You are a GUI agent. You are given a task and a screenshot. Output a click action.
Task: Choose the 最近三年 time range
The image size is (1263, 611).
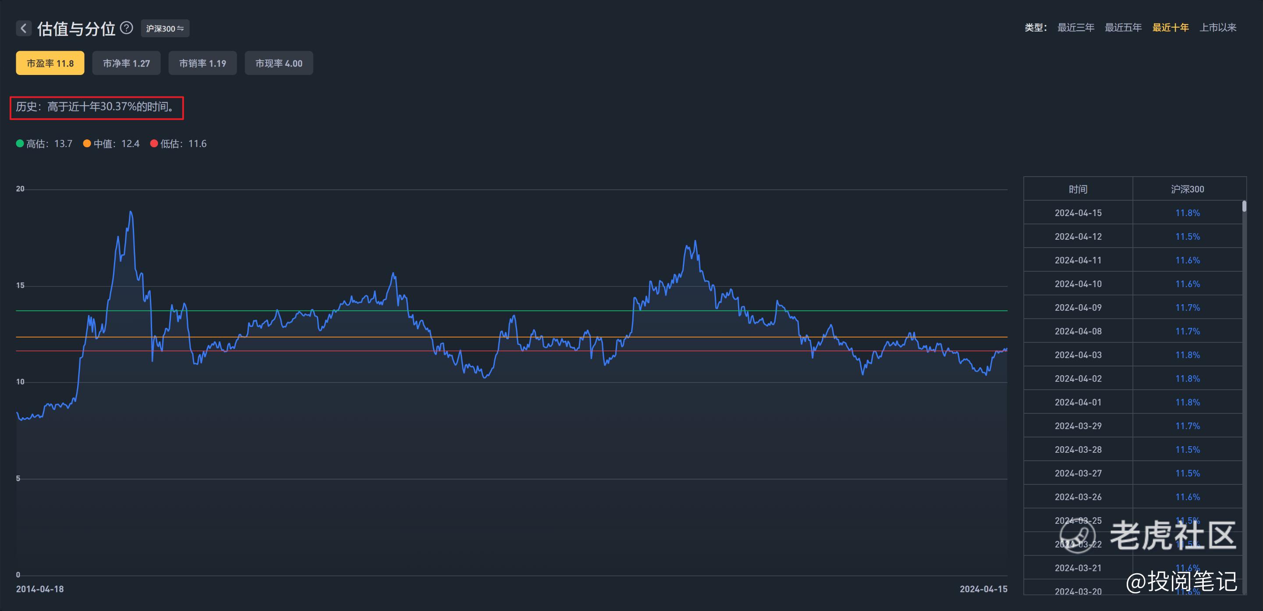tap(1076, 28)
